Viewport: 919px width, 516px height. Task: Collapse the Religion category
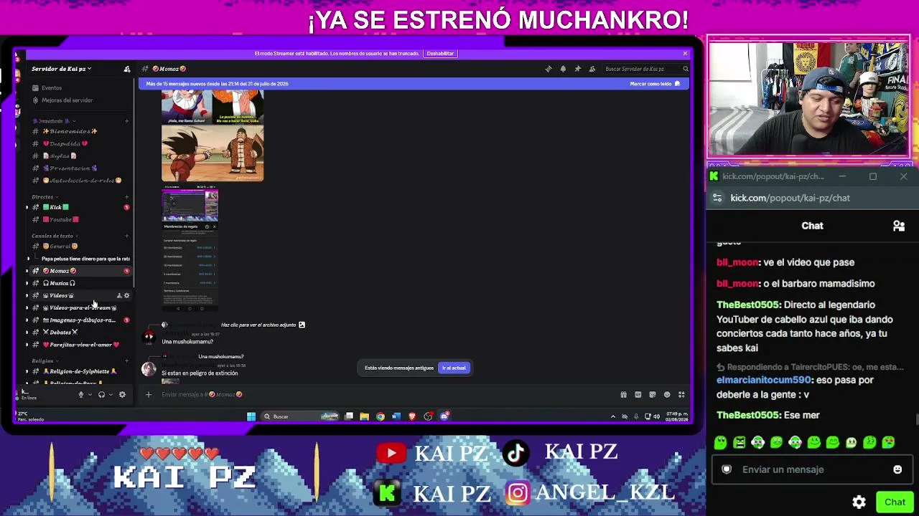45,360
